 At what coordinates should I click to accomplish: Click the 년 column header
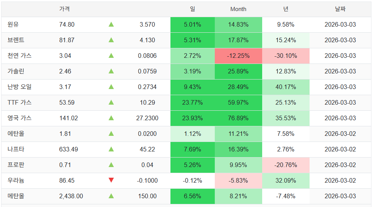click(285, 9)
